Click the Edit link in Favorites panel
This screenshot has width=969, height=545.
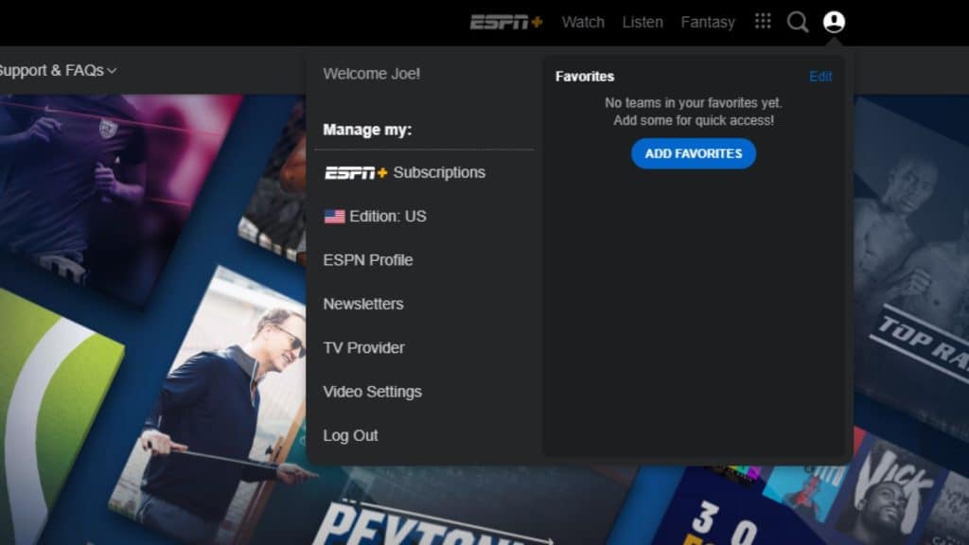coord(819,77)
